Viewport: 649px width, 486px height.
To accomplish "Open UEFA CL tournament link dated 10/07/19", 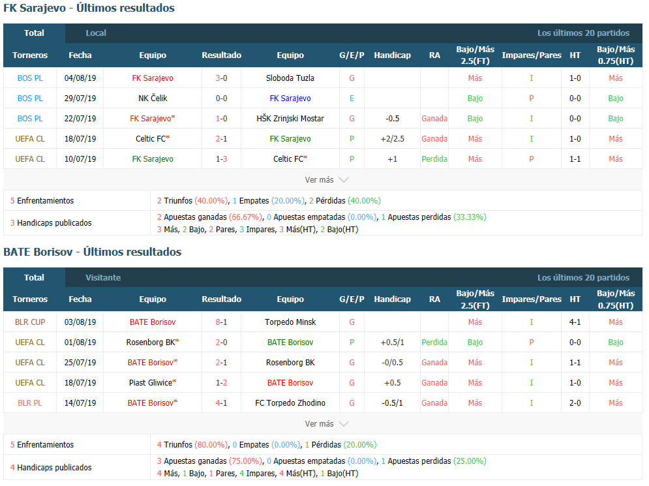I will pyautogui.click(x=30, y=159).
